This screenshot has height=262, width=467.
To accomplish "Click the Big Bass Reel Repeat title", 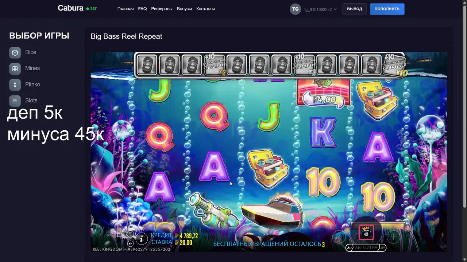I will click(126, 36).
